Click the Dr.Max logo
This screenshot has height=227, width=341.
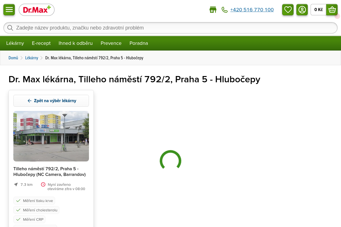point(37,10)
